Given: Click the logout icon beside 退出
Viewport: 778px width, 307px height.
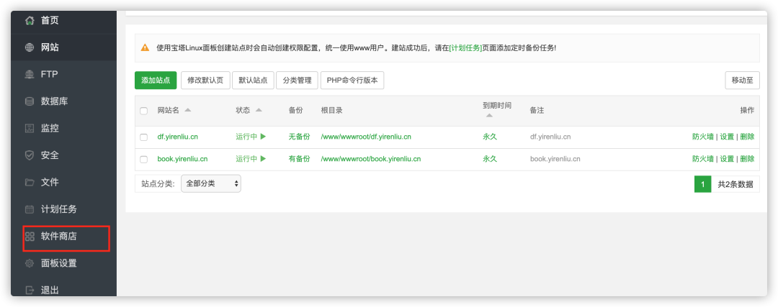Looking at the screenshot, I should click(30, 290).
